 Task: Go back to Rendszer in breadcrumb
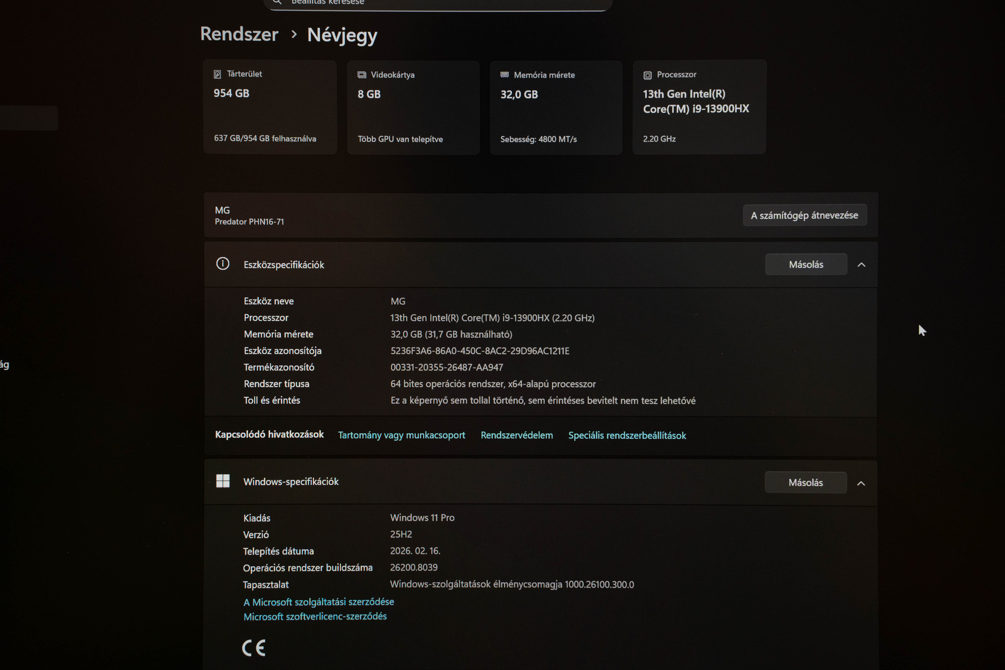point(239,34)
